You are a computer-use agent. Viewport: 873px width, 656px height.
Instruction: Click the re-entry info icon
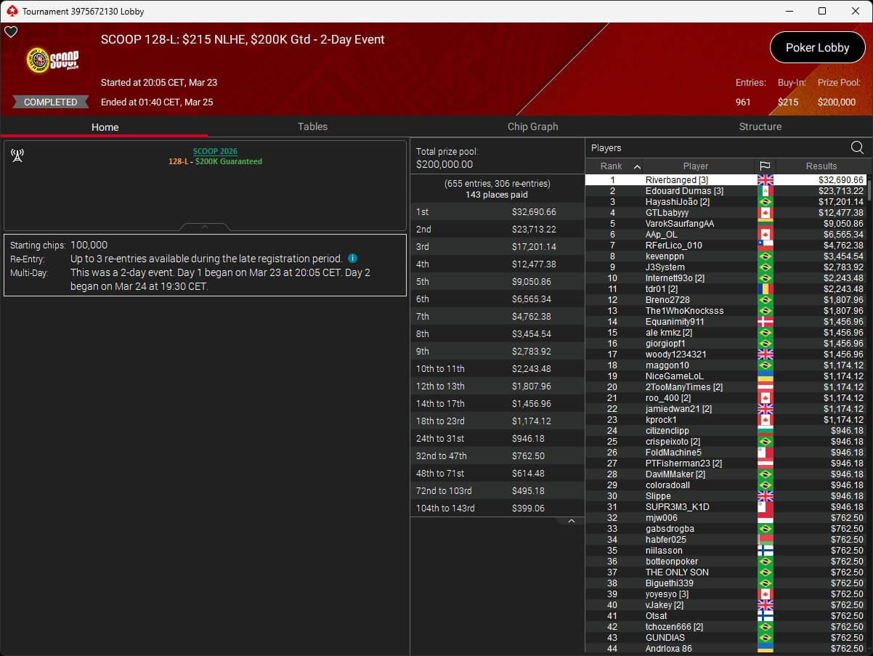pyautogui.click(x=352, y=259)
